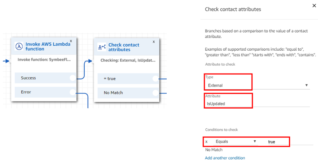The width and height of the screenshot is (318, 166).
Task: Click the Success branch output connector
Action: pos(73,78)
